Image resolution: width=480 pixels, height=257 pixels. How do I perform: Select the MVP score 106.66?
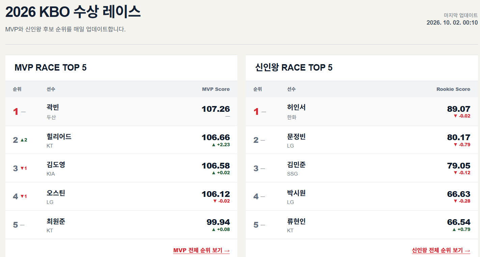(x=216, y=137)
